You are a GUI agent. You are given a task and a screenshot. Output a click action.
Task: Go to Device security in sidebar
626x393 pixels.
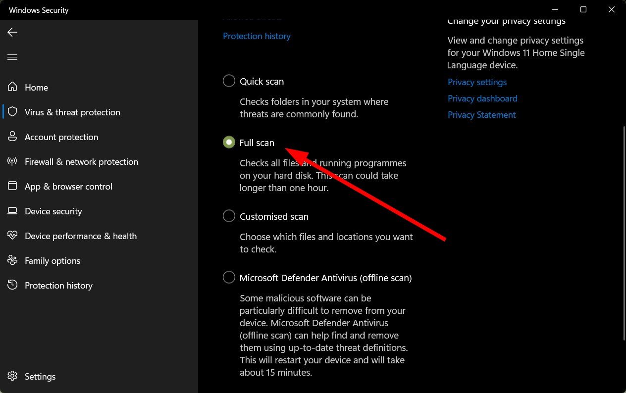pyautogui.click(x=53, y=211)
